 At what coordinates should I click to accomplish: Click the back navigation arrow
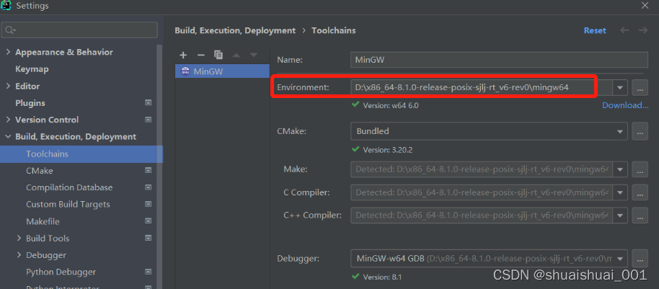625,30
